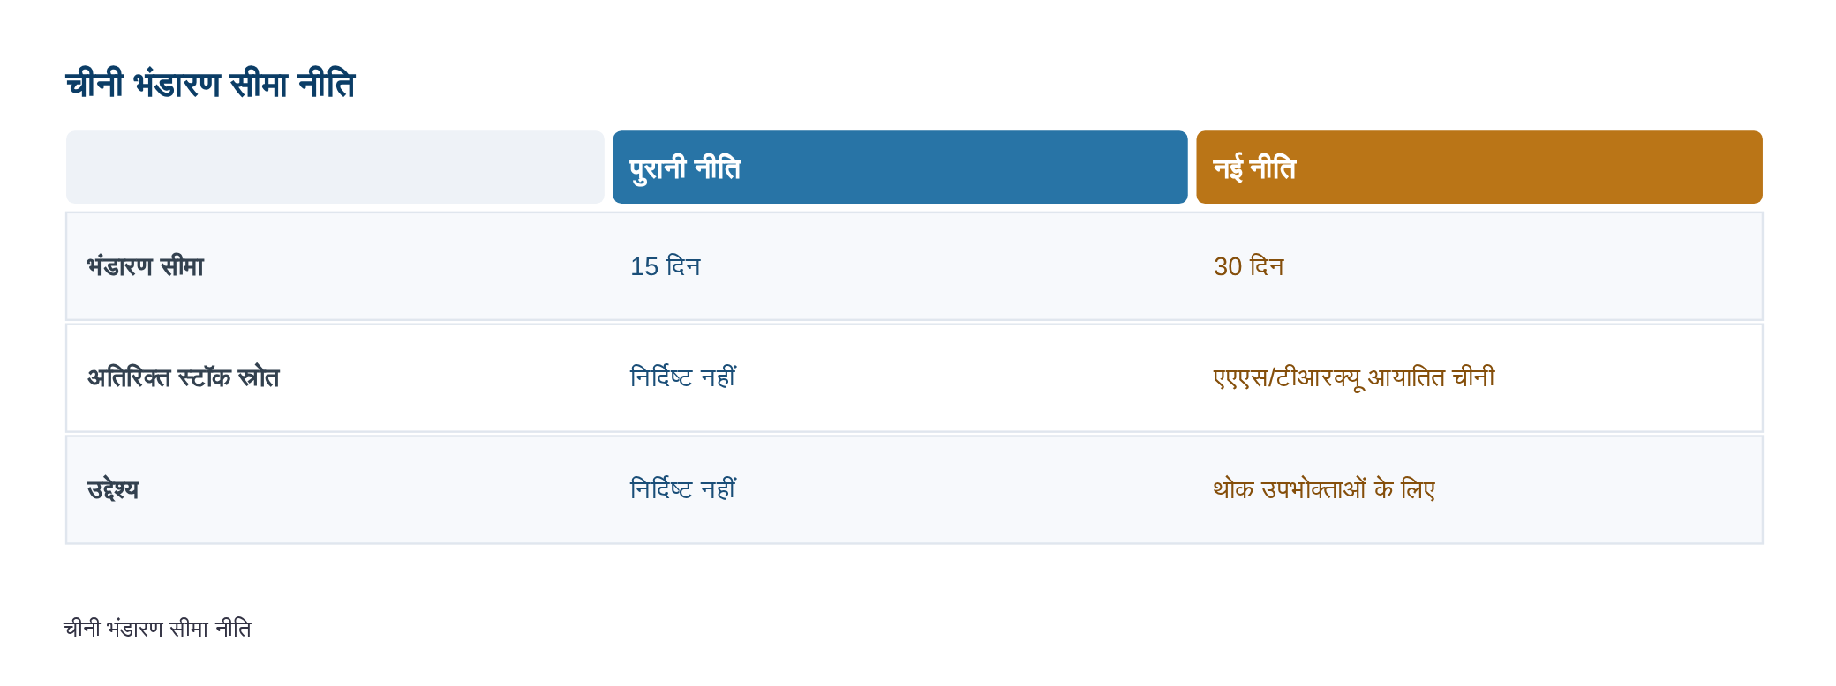Click the भंडारण सीमा row label
The image size is (1836, 686).
pyautogui.click(x=146, y=266)
